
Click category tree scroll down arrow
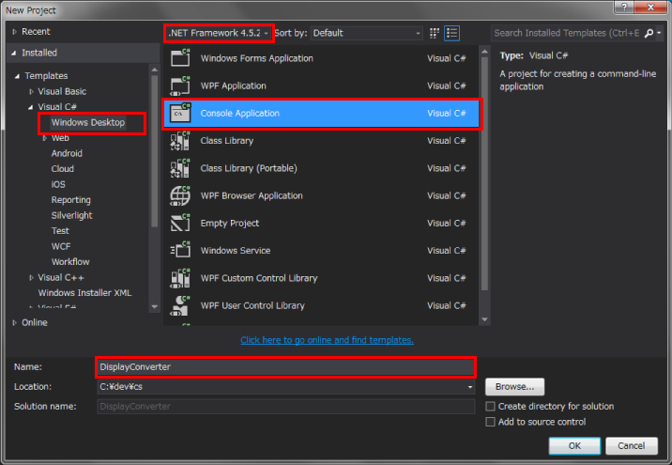155,306
